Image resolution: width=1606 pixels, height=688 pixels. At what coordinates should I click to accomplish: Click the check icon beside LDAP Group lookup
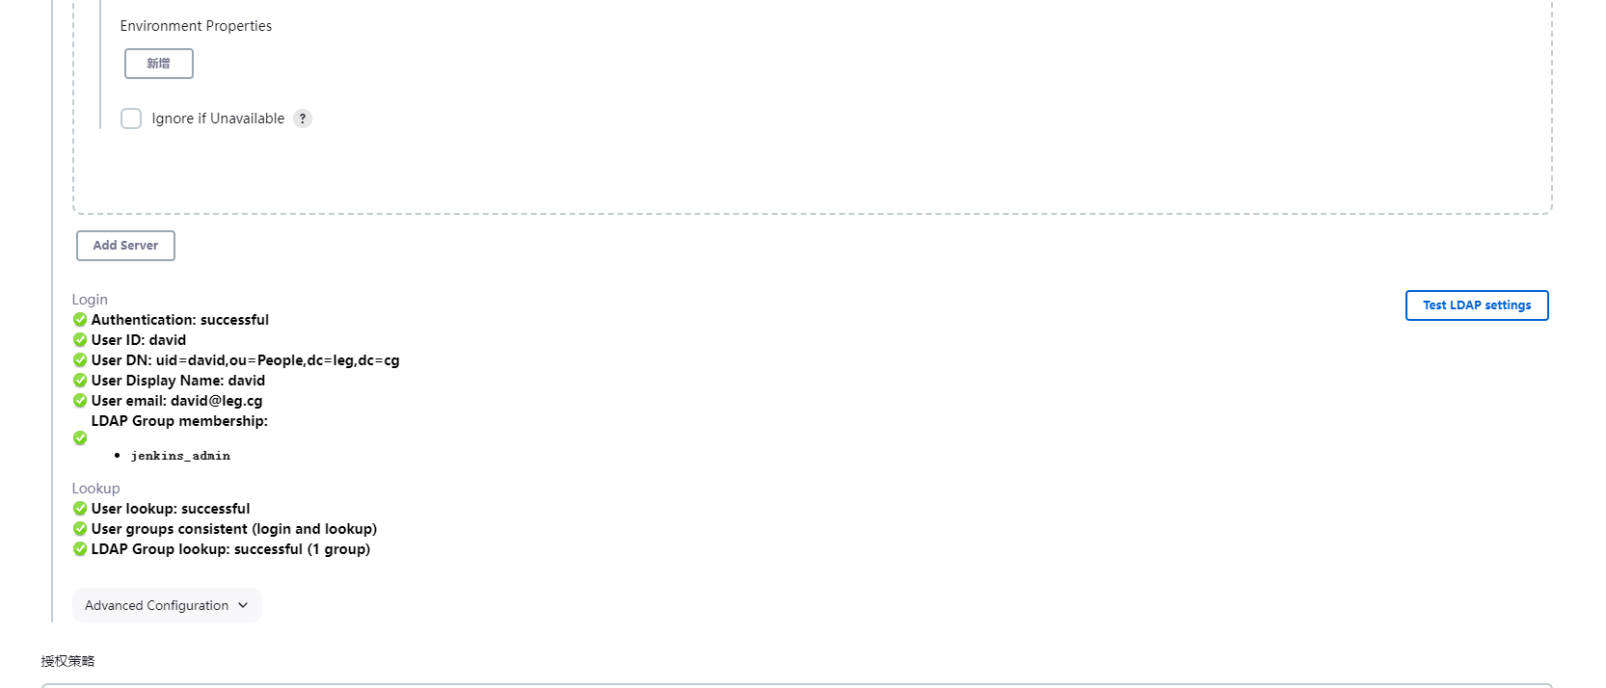(x=80, y=549)
